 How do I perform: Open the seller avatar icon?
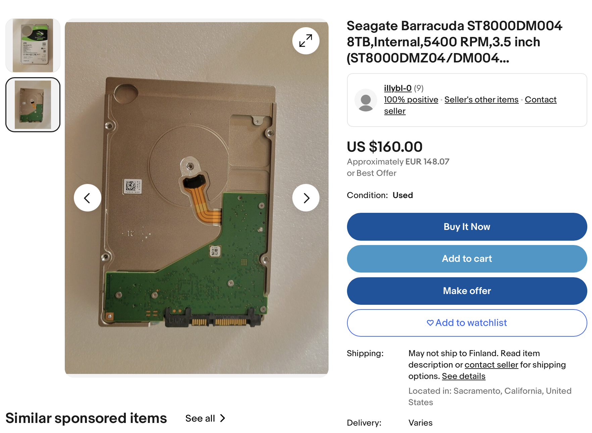[365, 100]
